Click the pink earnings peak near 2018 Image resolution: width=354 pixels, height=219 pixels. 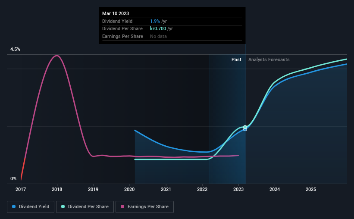click(57, 56)
